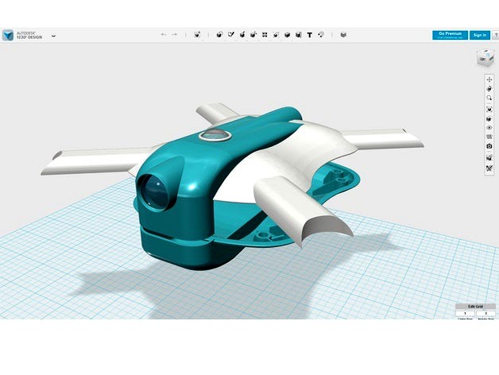The image size is (499, 375).
Task: Select the Pan tool
Action: click(x=489, y=79)
